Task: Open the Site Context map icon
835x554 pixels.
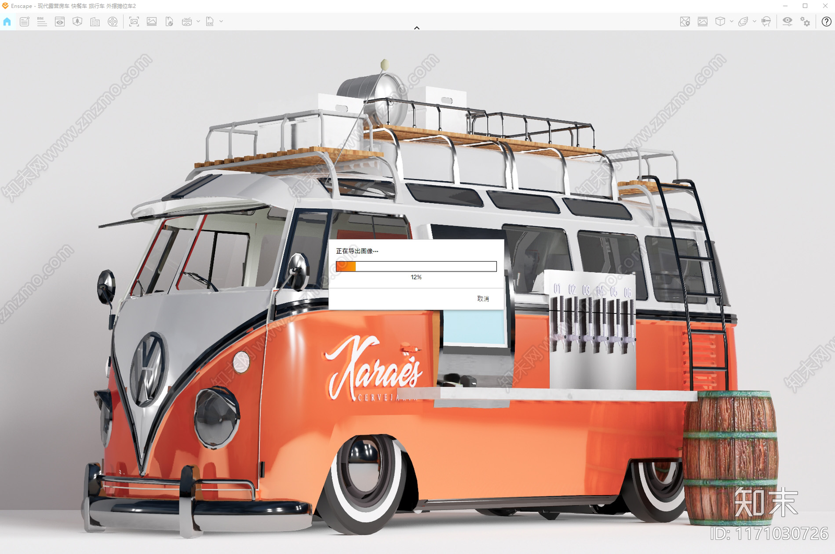Action: (77, 21)
